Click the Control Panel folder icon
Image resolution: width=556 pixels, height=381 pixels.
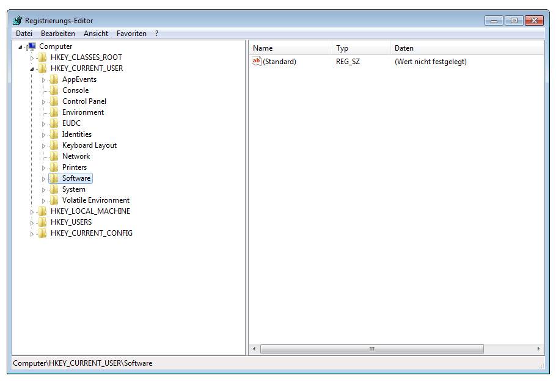pos(54,101)
